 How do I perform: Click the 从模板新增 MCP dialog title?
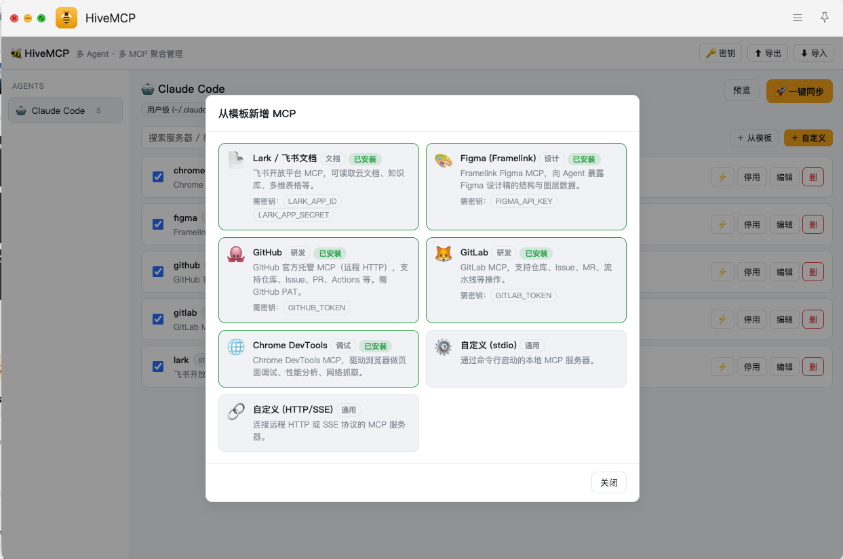click(x=257, y=114)
